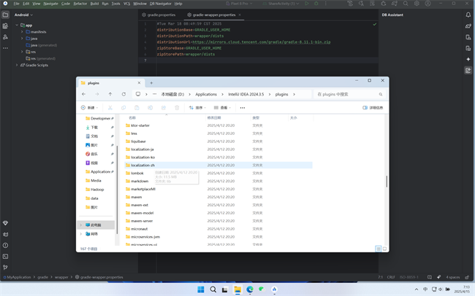
Task: Click the plugins search box
Action: pos(349,94)
